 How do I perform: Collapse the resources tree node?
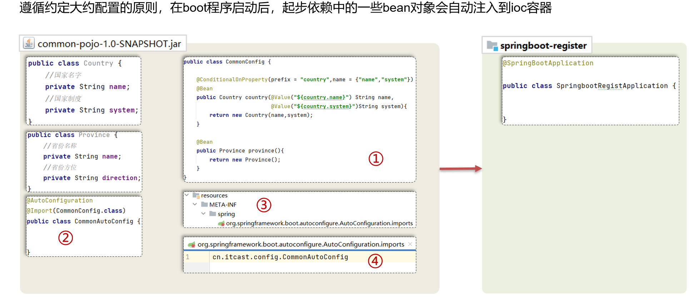point(187,195)
